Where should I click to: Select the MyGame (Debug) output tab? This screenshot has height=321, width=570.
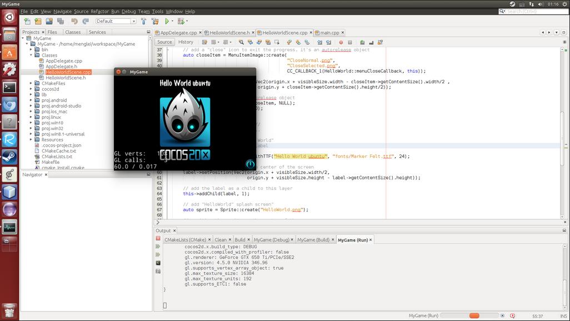click(272, 240)
